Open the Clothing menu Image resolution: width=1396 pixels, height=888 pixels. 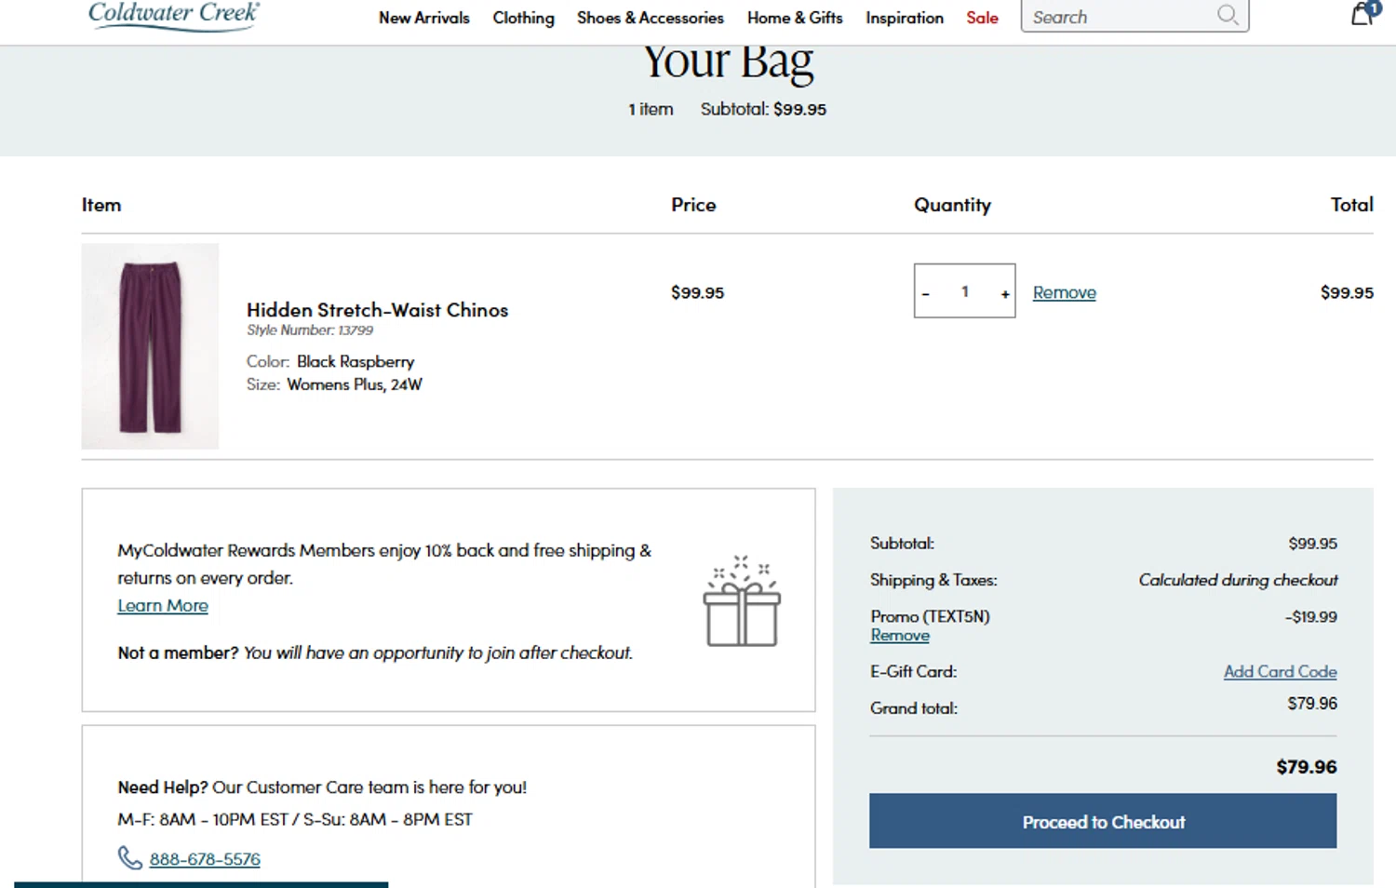[x=523, y=18]
